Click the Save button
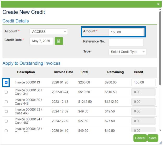163x145 pixels. [153, 138]
